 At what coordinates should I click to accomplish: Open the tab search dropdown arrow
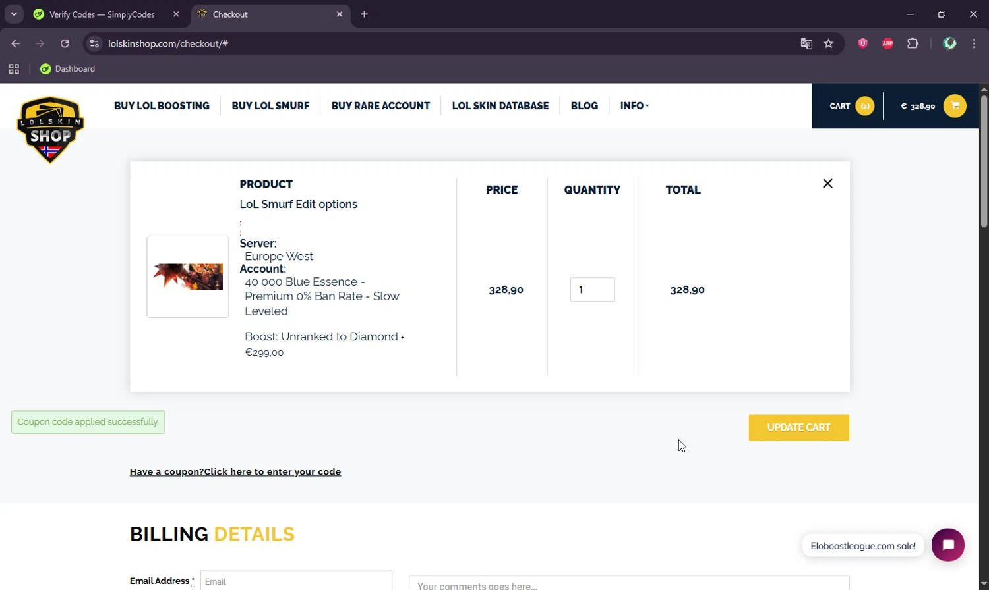(x=14, y=14)
